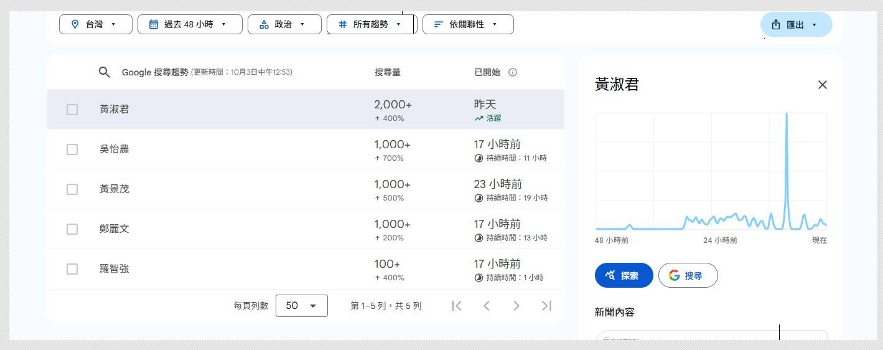Tick the checkbox for 黃淑君
The height and width of the screenshot is (350, 883).
(72, 110)
